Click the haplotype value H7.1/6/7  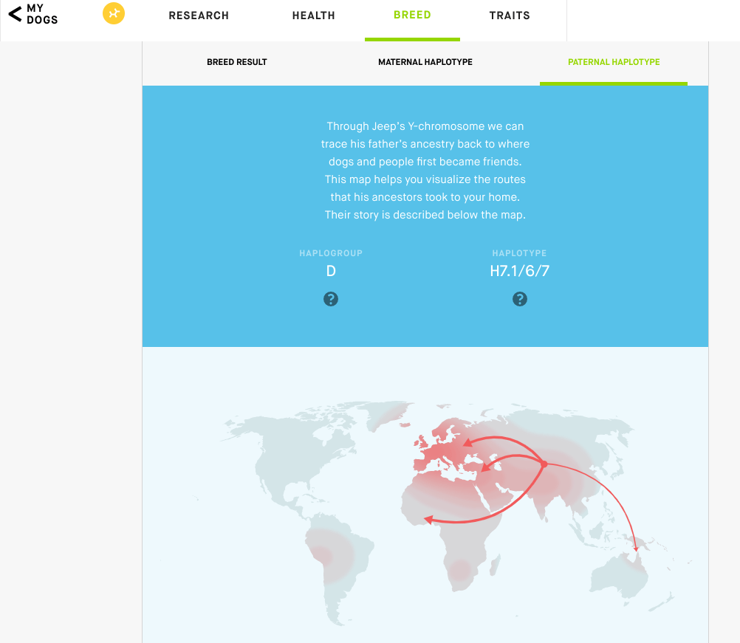tap(520, 271)
